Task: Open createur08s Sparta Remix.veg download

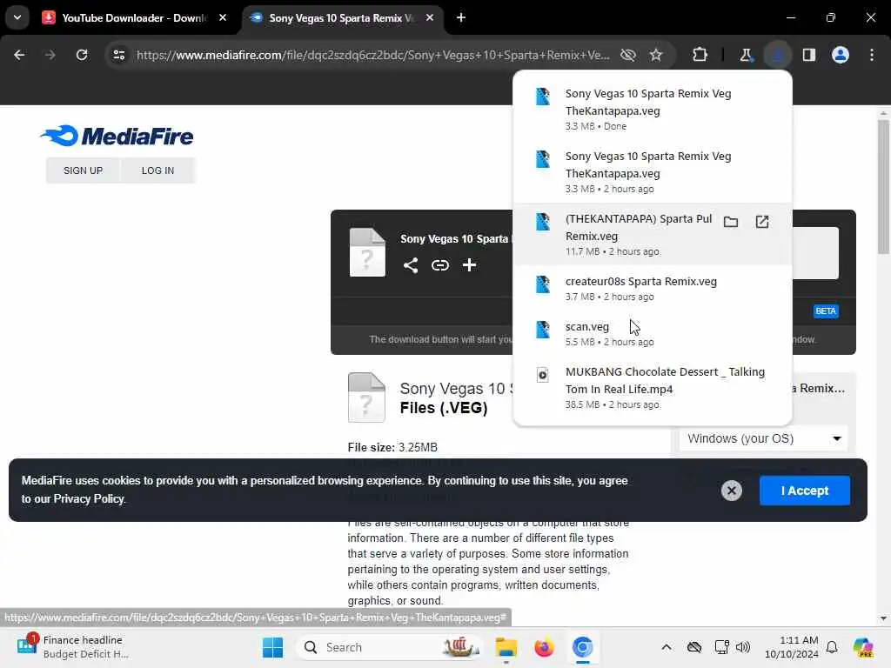Action: click(x=652, y=289)
